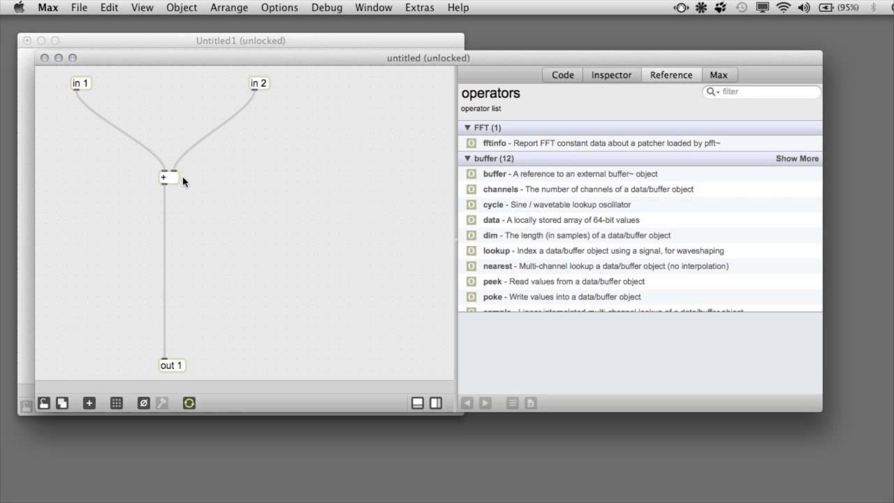This screenshot has width=894, height=503.
Task: Collapse the buffer (12) section
Action: pos(468,159)
